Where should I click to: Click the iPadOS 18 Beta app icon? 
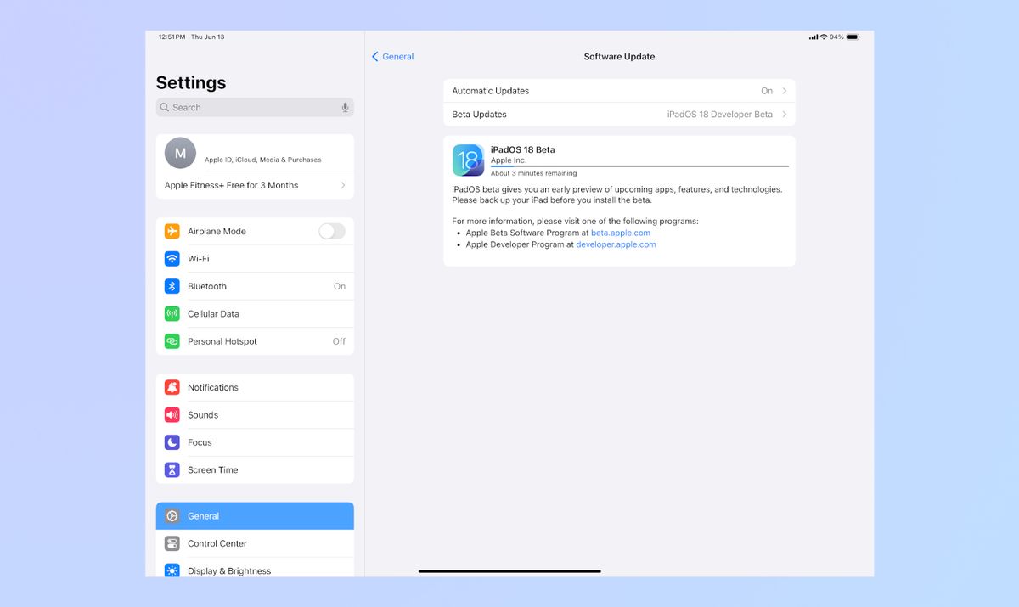click(468, 160)
